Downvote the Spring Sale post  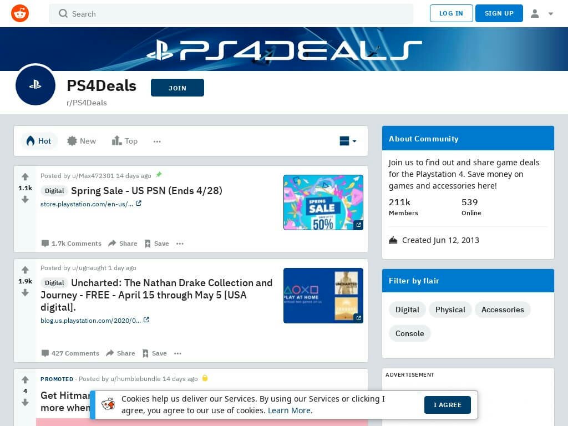point(25,200)
